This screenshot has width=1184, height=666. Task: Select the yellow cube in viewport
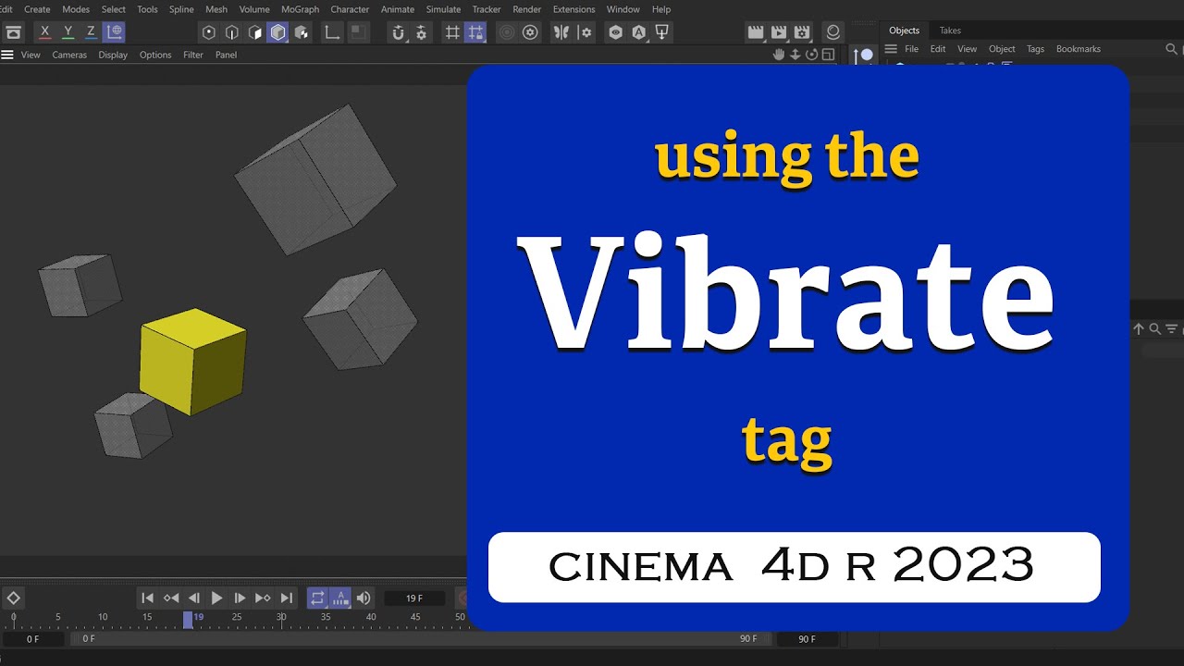tap(192, 362)
